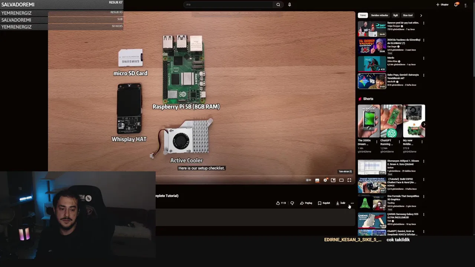Select the Size özel chip
This screenshot has width=475, height=267.
407,16
